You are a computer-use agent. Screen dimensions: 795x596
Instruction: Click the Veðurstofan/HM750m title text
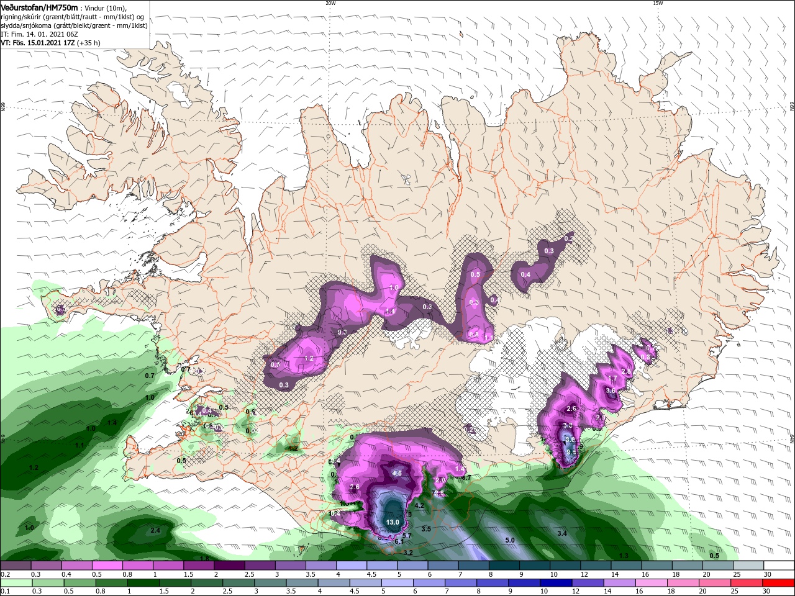pos(40,7)
